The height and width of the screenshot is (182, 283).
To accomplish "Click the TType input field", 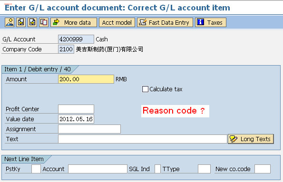I will [x=204, y=169].
